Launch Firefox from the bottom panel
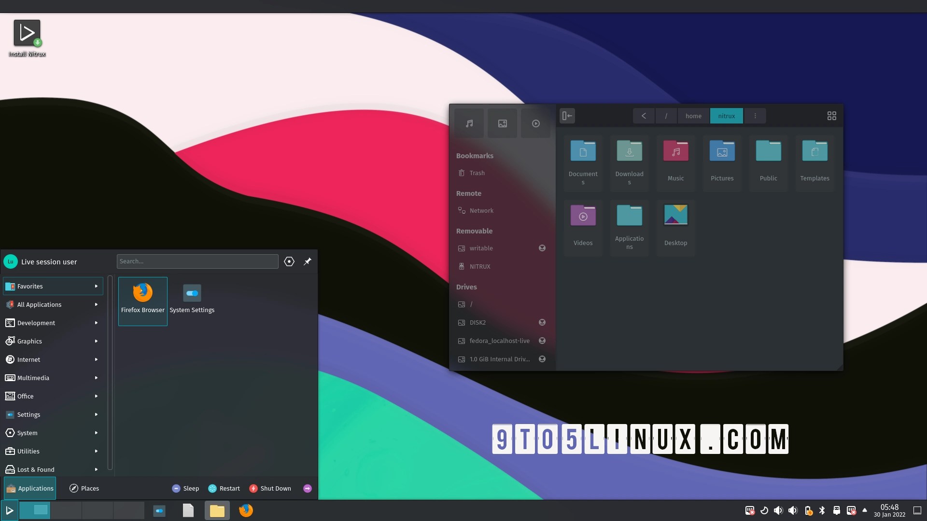 coord(246,510)
